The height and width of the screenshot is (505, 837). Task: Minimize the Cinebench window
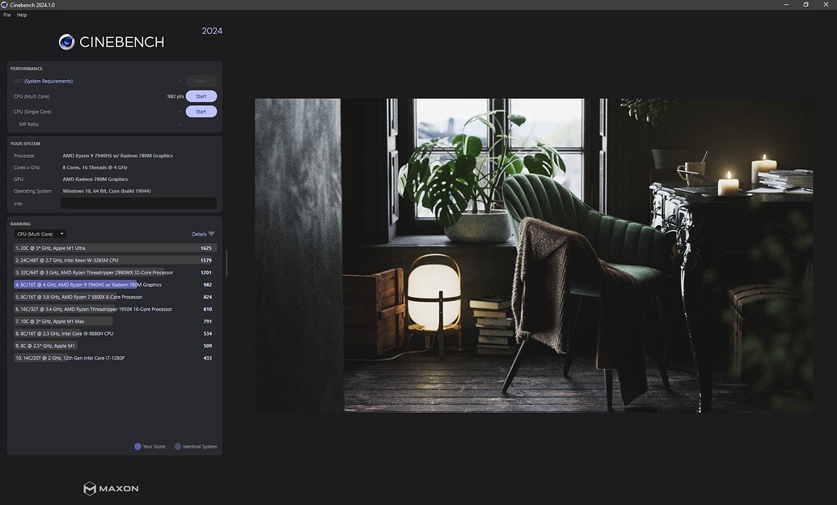786,5
